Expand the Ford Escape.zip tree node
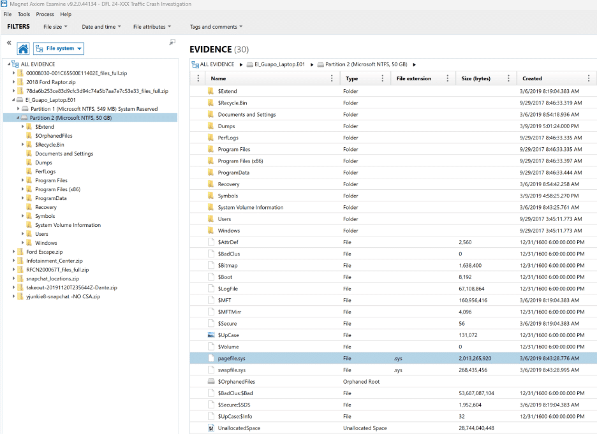The image size is (597, 434). click(13, 252)
